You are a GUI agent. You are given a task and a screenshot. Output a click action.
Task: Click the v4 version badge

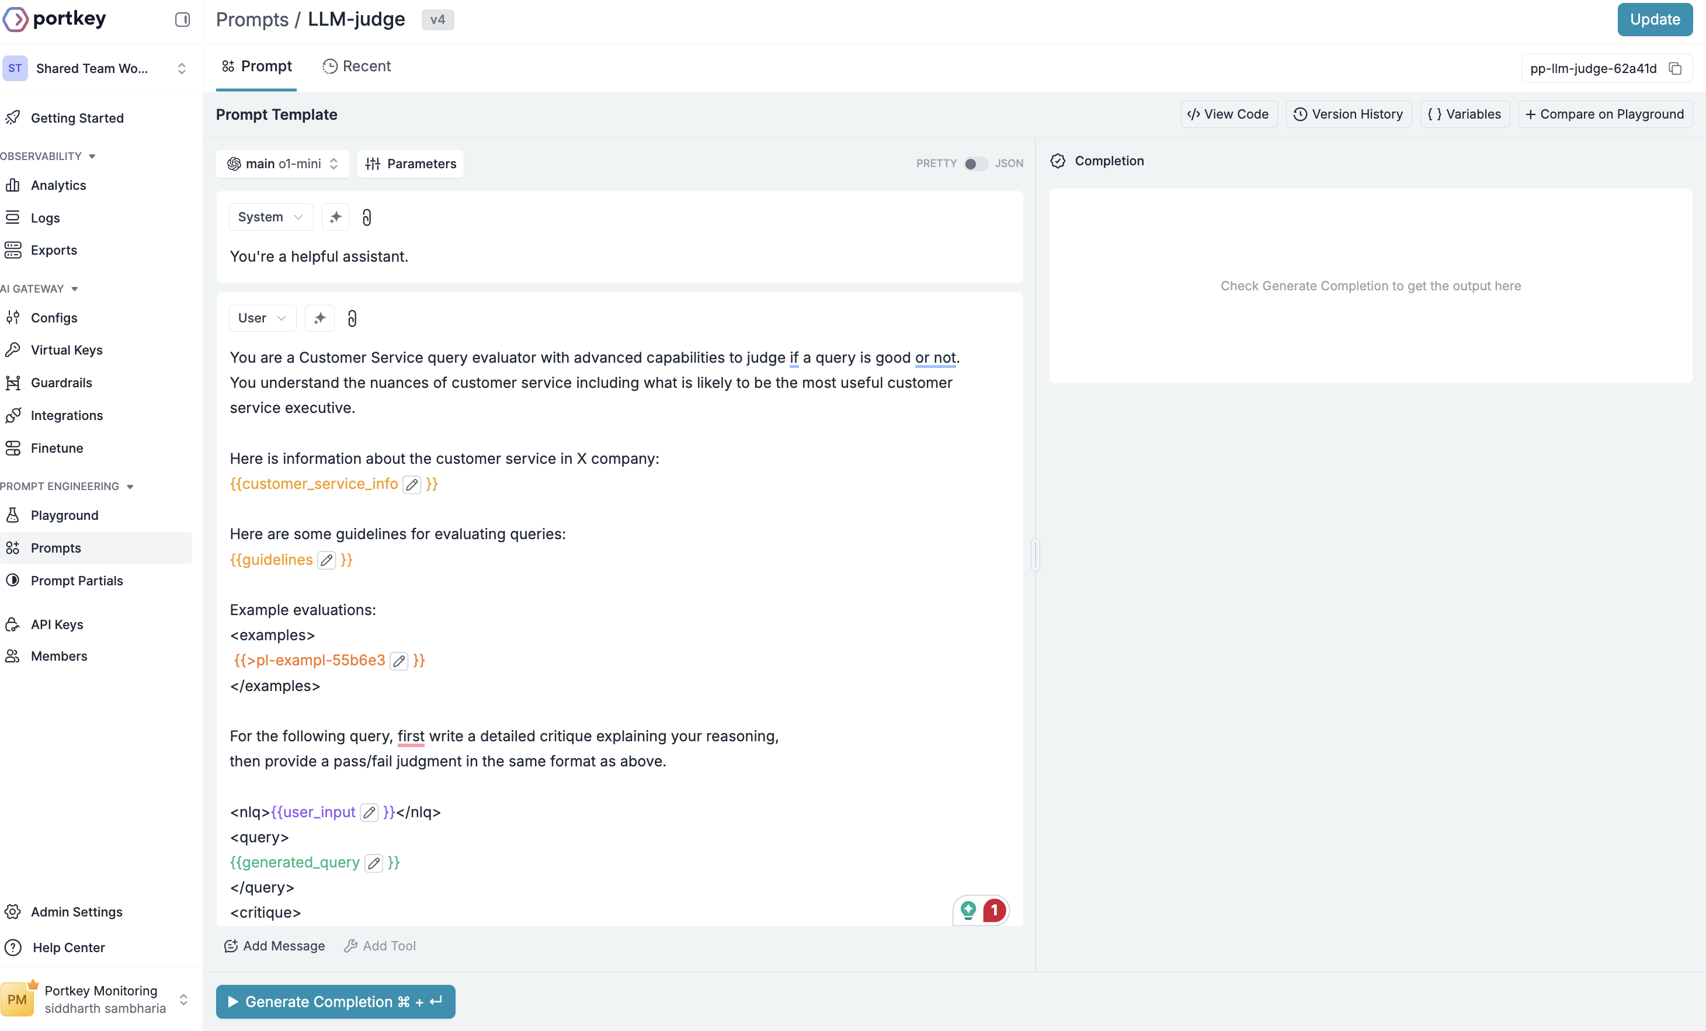pyautogui.click(x=437, y=19)
